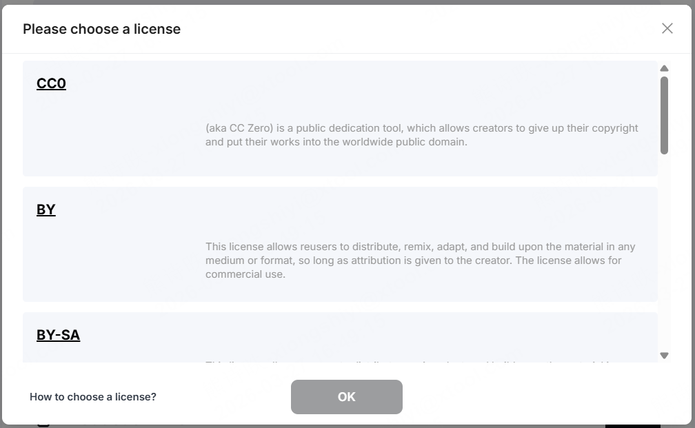Image resolution: width=695 pixels, height=428 pixels.
Task: Click the Please choose a license title
Action: (x=102, y=29)
